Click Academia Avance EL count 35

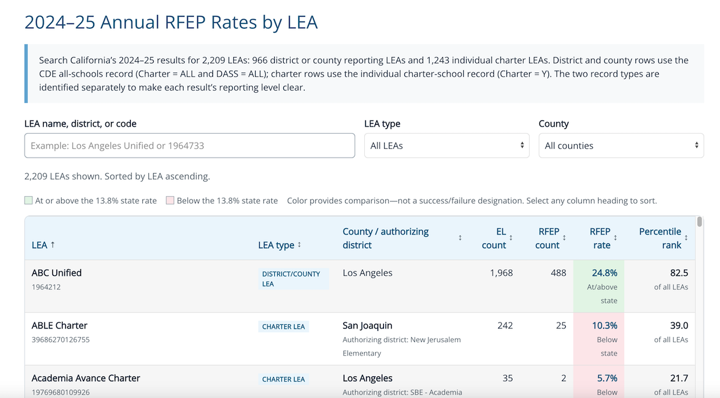pos(508,378)
